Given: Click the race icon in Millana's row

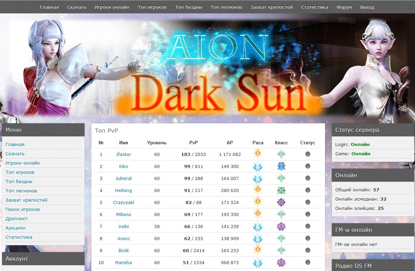Looking at the screenshot, I should (258, 214).
